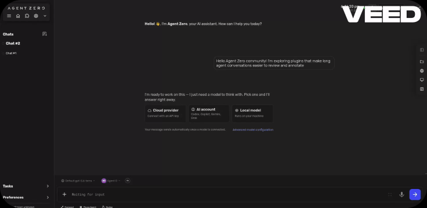The height and width of the screenshot is (208, 427).
Task: Click the Chats section heading
Action: [x=8, y=34]
